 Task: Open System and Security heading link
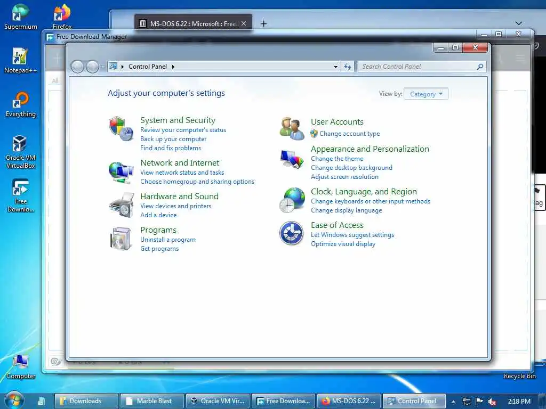click(178, 120)
